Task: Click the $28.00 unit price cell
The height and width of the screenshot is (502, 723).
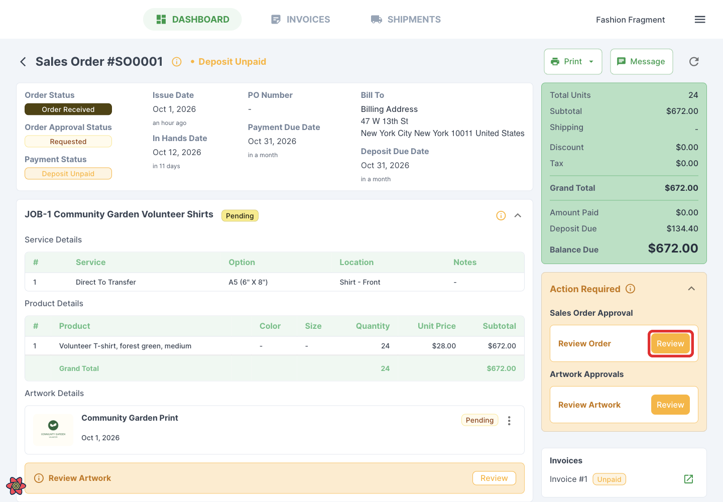Action: [x=444, y=346]
